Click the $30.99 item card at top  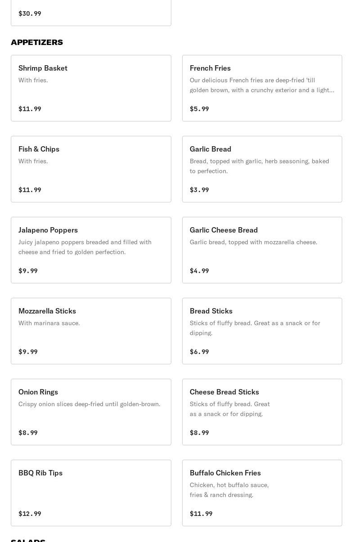point(91,13)
